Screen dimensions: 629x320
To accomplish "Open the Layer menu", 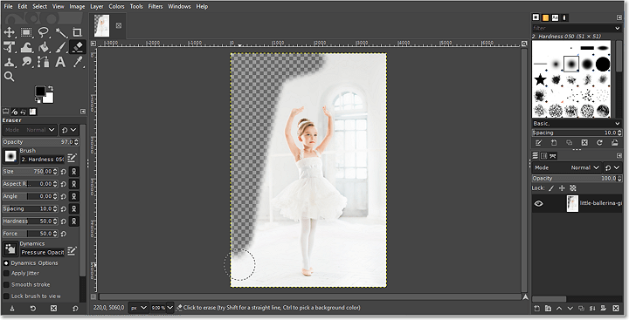I will click(x=97, y=6).
